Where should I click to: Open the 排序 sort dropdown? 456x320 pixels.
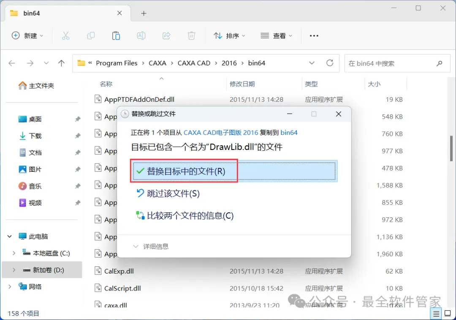229,36
